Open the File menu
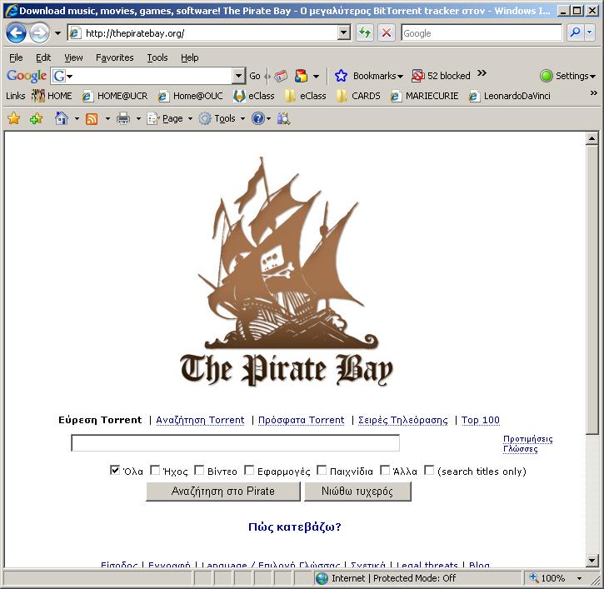Screen dimensions: 604x589 tap(16, 57)
